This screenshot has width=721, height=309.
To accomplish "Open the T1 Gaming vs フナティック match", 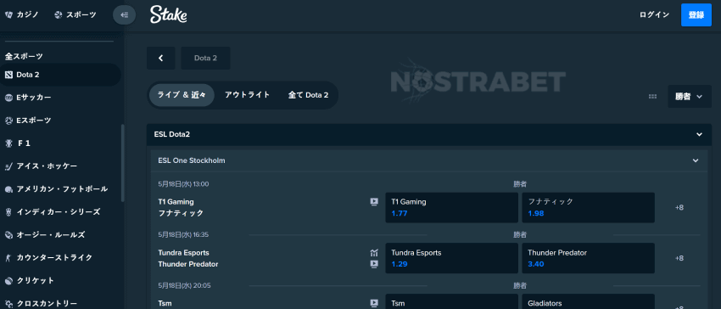I will pos(181,207).
